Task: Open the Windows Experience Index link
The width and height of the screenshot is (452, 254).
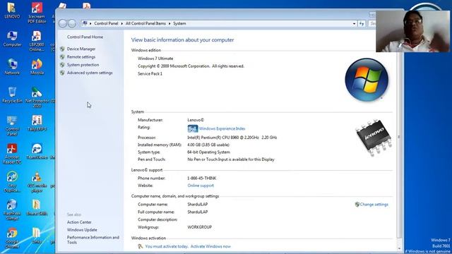Action: 222,128
